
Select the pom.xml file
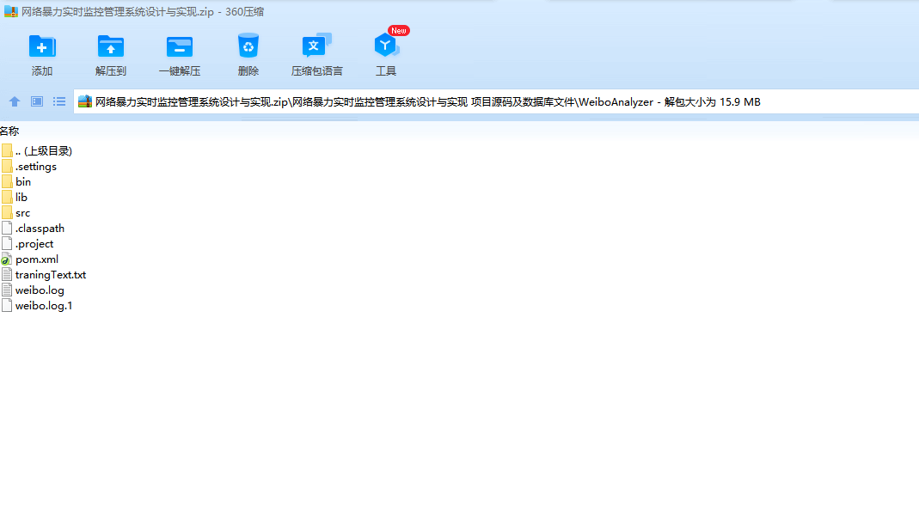coord(29,259)
